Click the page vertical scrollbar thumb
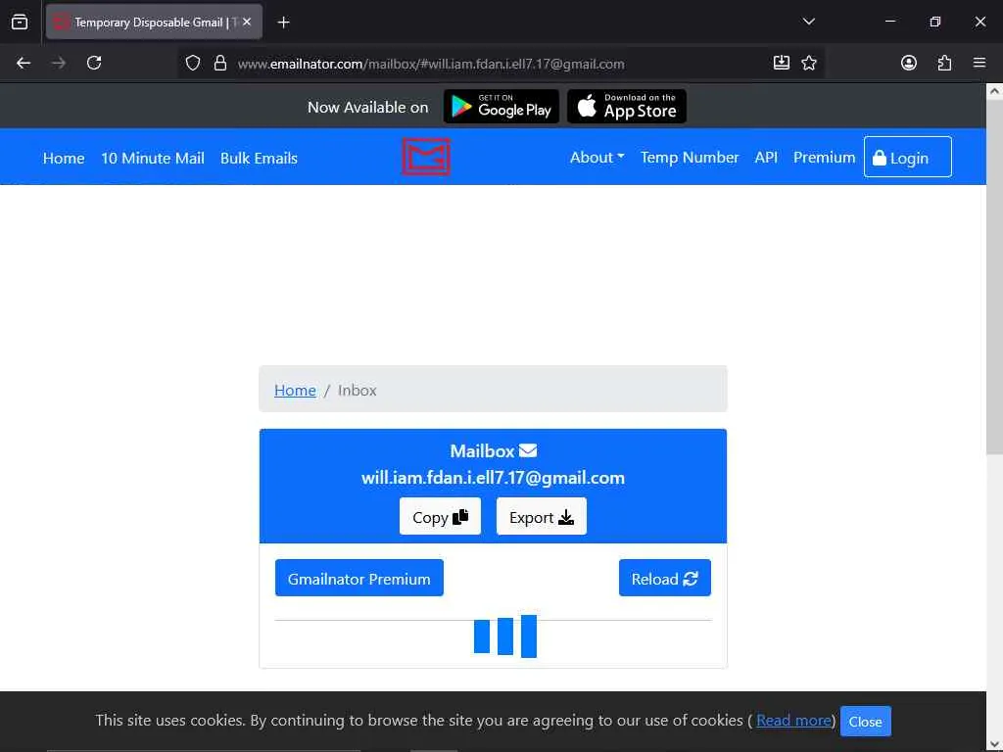Viewport: 1003px width, 752px height. tap(995, 277)
